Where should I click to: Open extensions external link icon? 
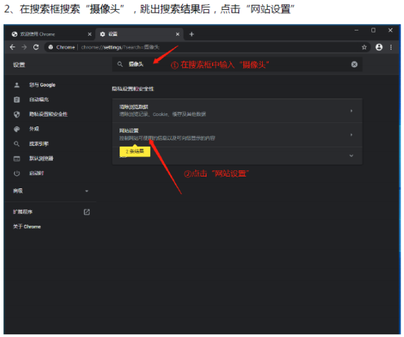[87, 212]
